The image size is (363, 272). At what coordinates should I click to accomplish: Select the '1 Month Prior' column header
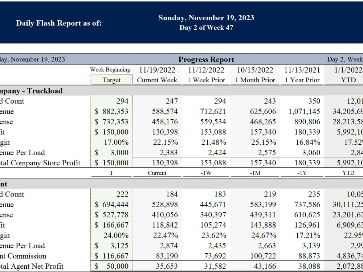pyautogui.click(x=255, y=80)
